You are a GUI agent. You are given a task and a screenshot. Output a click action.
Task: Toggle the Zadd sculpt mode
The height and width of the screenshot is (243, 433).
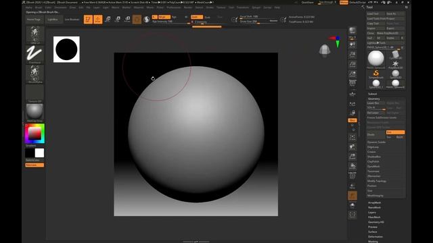pyautogui.click(x=197, y=17)
